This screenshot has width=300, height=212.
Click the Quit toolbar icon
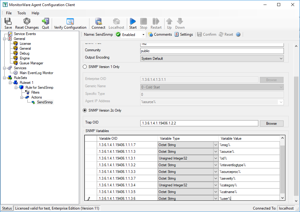click(46, 23)
